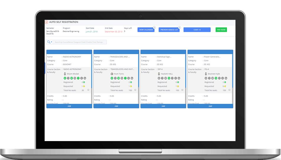Click green Registered check icon in Transducers card
Image resolution: width=281 pixels, height=160 pixels.
point(131,82)
